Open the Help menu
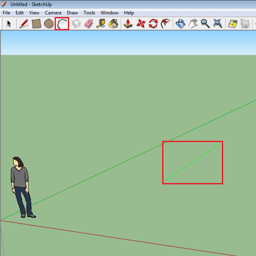Screen dimensions: 256x256 (x=129, y=13)
